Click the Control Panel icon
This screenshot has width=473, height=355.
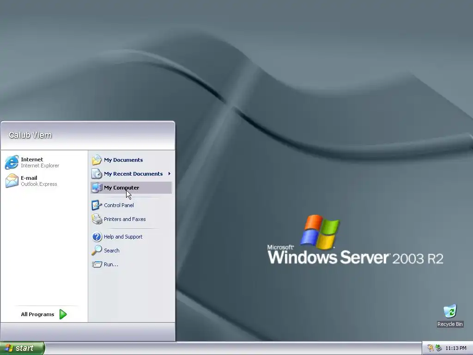[x=97, y=205]
